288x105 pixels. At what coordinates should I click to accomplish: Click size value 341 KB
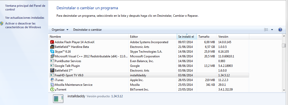(210, 85)
